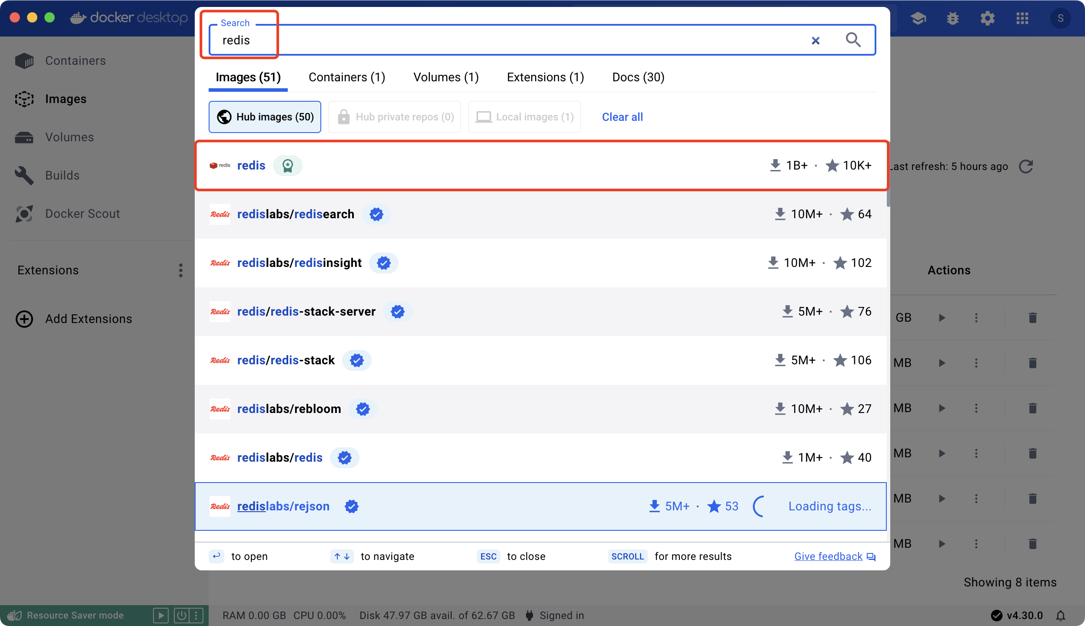Click Showing 8 items text

pyautogui.click(x=1010, y=583)
